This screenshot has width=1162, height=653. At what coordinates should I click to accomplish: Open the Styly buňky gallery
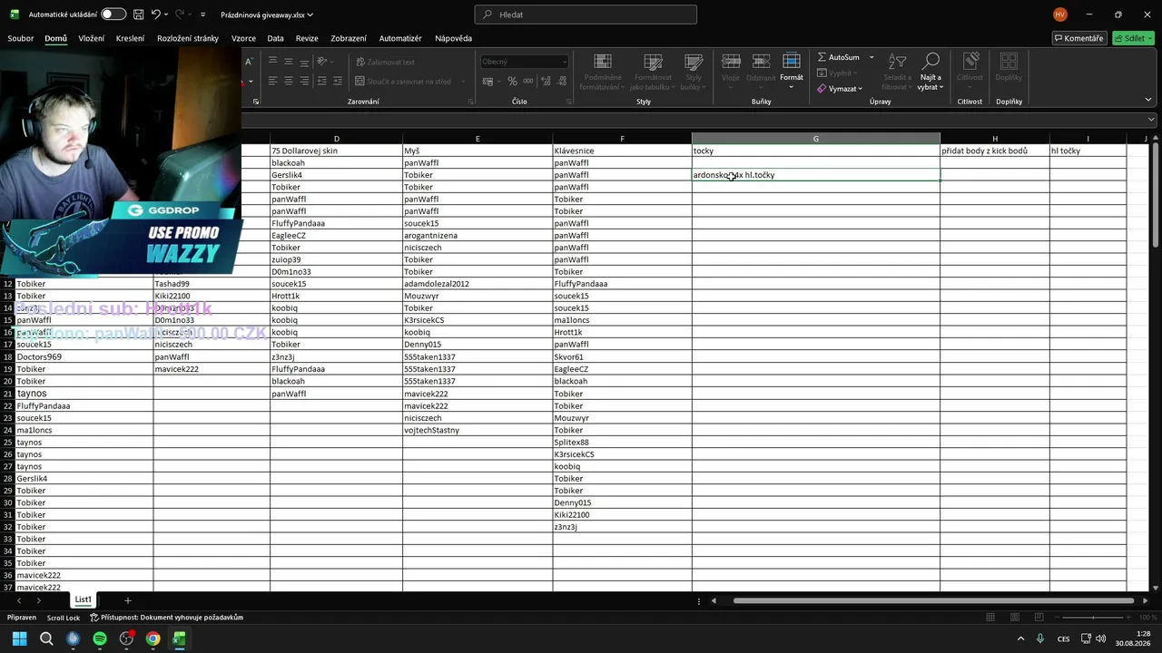(694, 73)
